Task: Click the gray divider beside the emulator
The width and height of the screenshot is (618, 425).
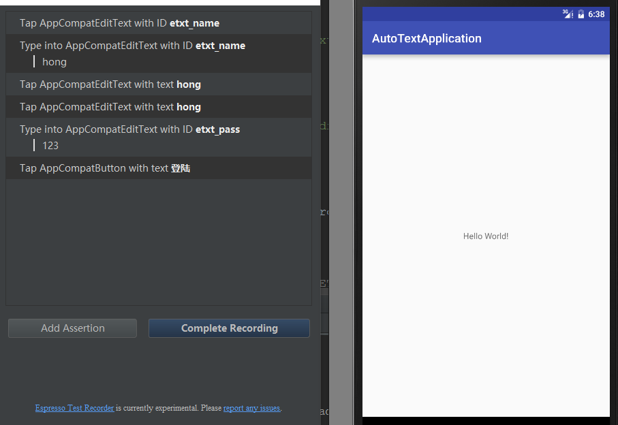Action: pos(341,204)
